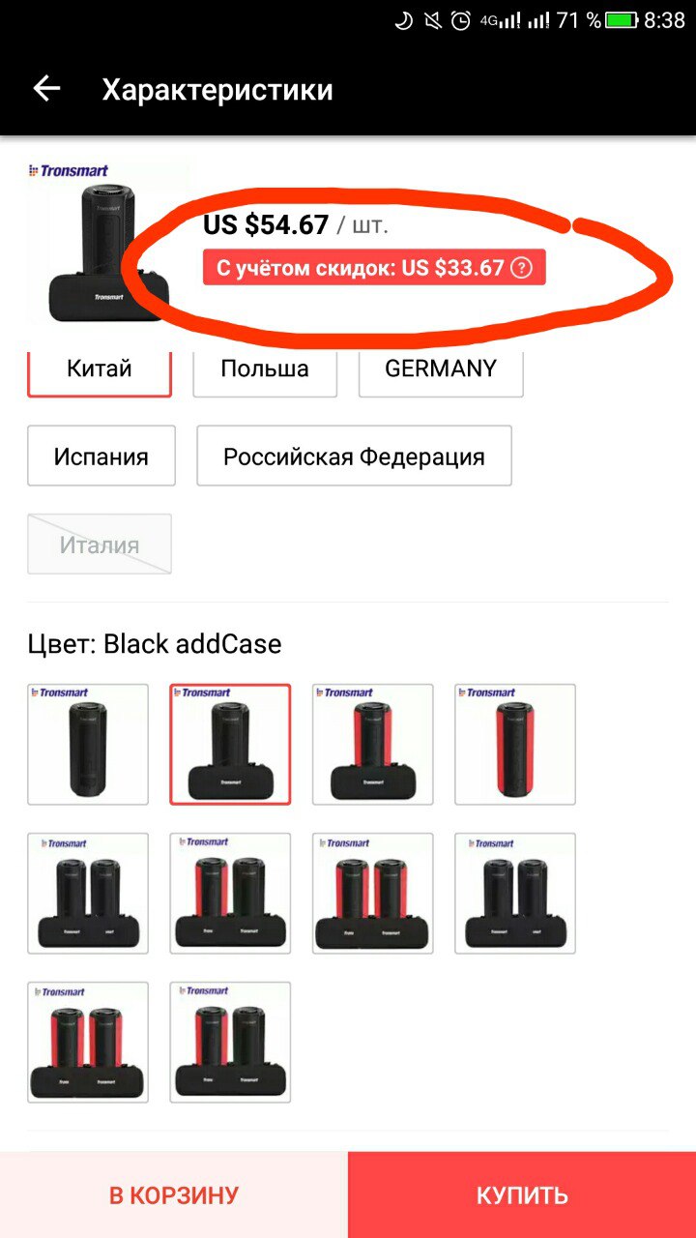Screen dimensions: 696x1238
Task: Choose Испания as ship-from country
Action: tap(101, 456)
